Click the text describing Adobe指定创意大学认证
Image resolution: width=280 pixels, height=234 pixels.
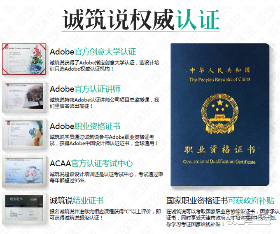(x=104, y=66)
